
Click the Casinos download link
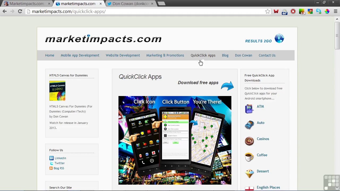click(x=263, y=139)
